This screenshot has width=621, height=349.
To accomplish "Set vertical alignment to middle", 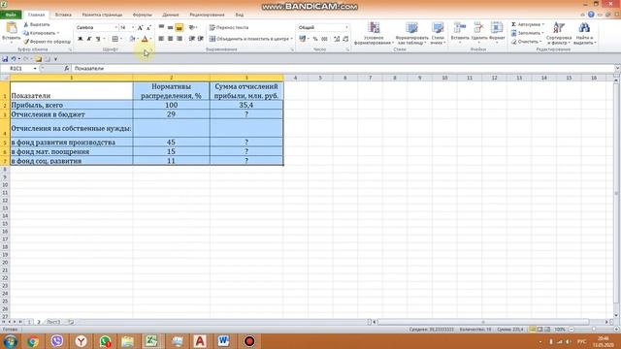I will click(x=170, y=27).
